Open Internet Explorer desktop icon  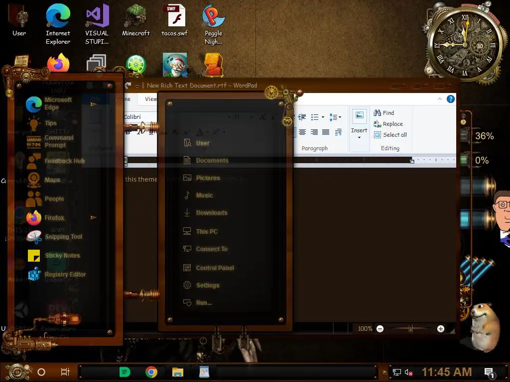tap(58, 24)
